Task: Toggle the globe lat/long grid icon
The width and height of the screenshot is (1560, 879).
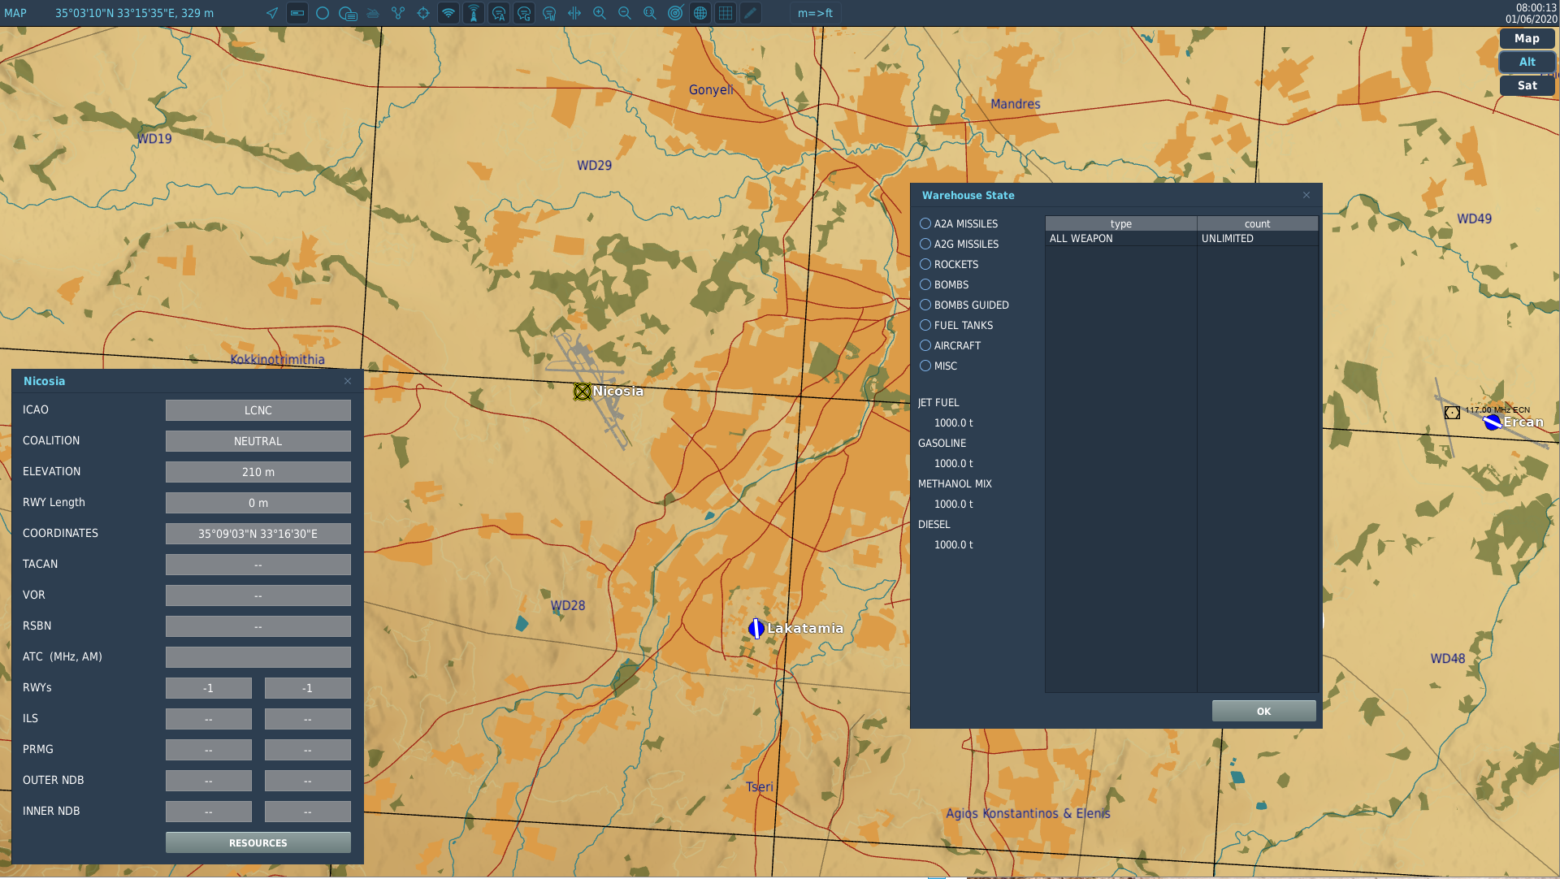Action: point(700,13)
